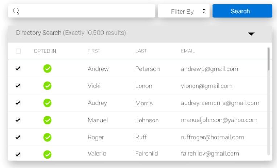
Task: Uncheck the row checkbox for Audrey Morris
Action: pyautogui.click(x=18, y=103)
